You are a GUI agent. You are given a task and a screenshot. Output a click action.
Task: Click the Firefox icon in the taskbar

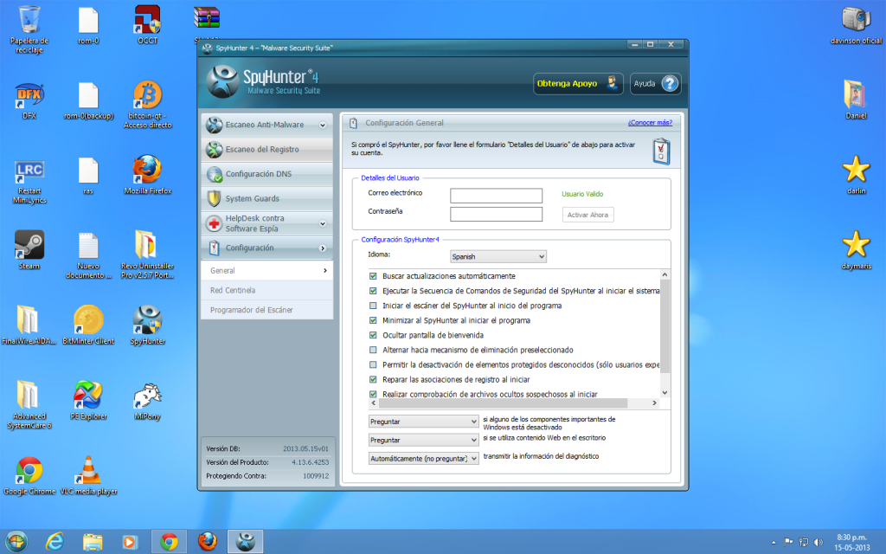[x=208, y=542]
